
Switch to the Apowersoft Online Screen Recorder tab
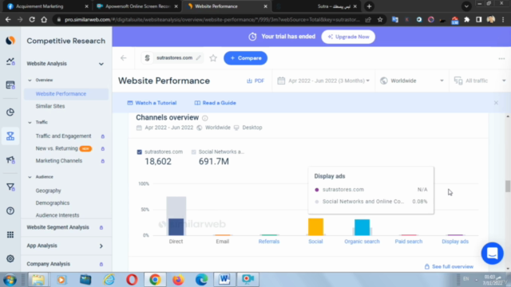pyautogui.click(x=137, y=6)
